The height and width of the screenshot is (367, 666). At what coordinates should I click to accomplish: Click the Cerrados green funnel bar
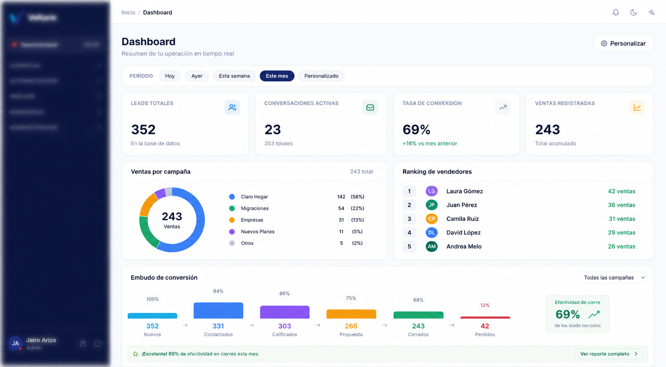[x=419, y=315]
